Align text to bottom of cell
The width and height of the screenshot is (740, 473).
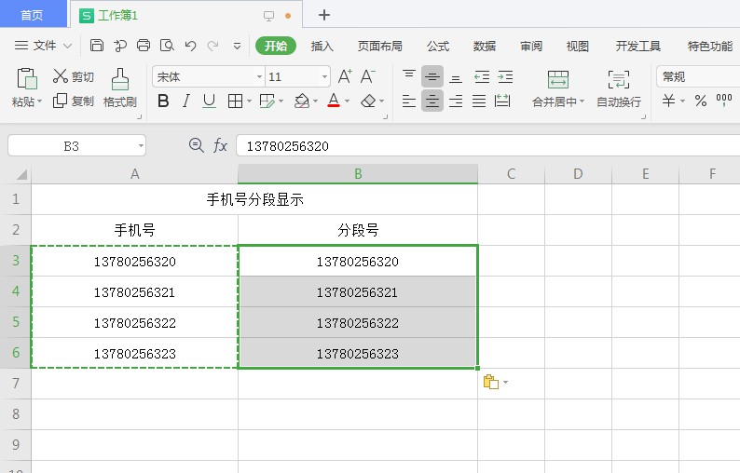pyautogui.click(x=456, y=76)
